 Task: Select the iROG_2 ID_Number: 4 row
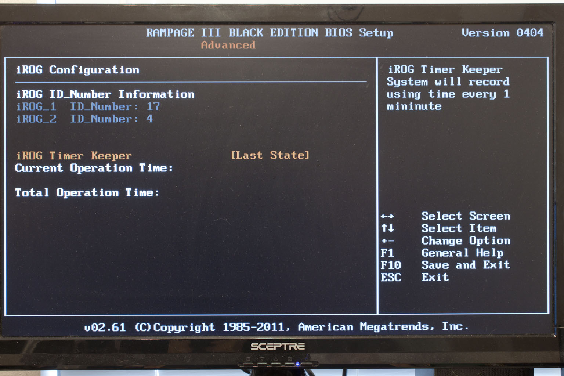[84, 119]
